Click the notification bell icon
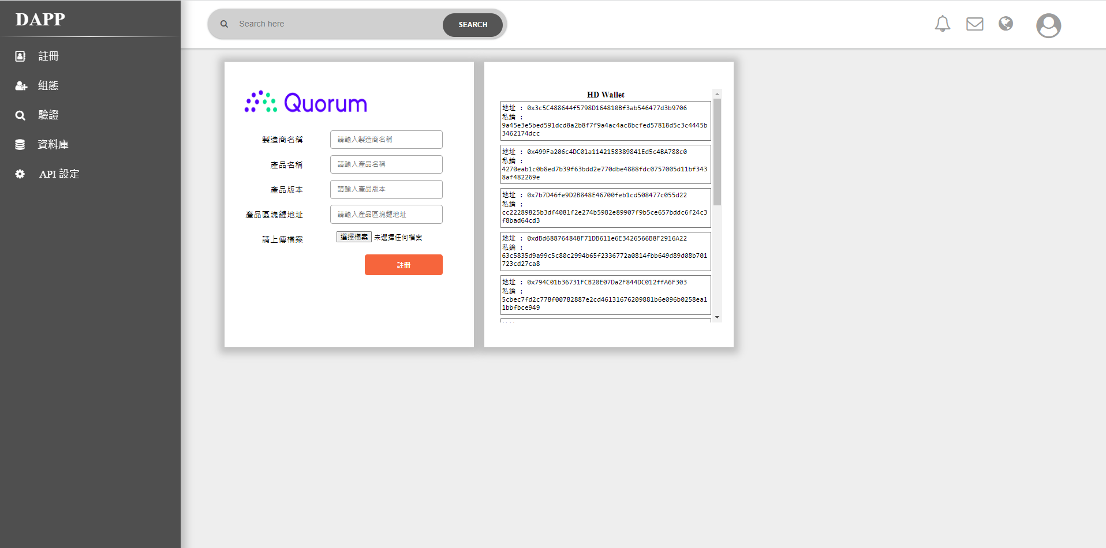 (942, 24)
